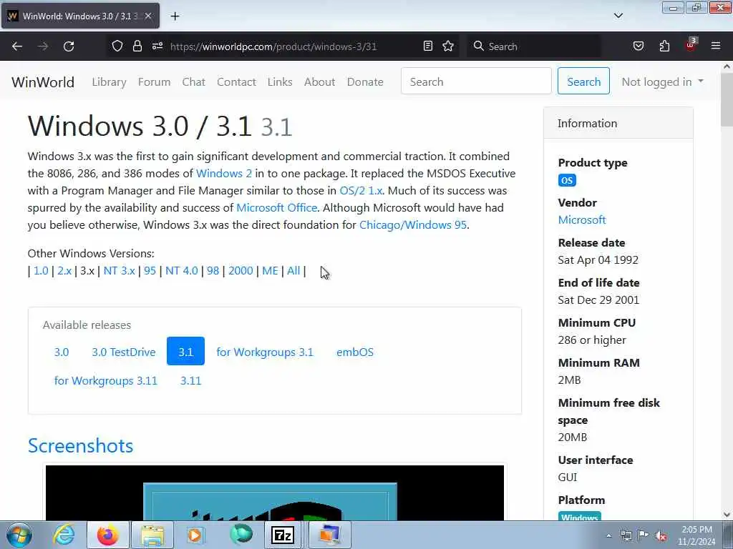Screen dimensions: 733x549
Task: Open the Microsoft vendor link
Action: pos(581,220)
